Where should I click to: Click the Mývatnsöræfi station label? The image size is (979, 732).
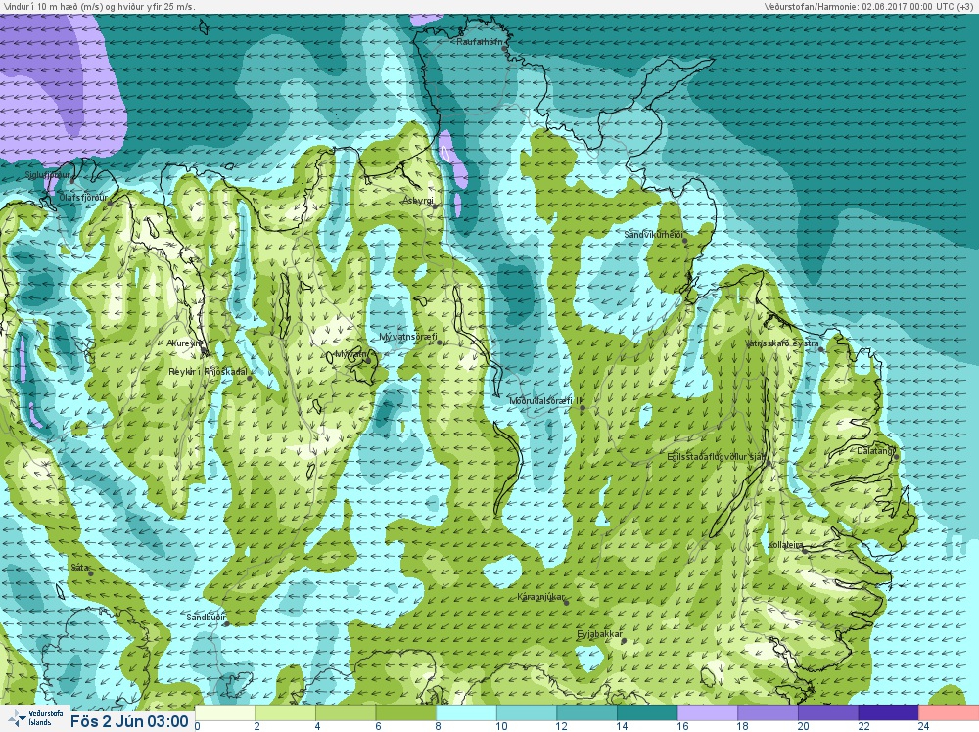[408, 337]
